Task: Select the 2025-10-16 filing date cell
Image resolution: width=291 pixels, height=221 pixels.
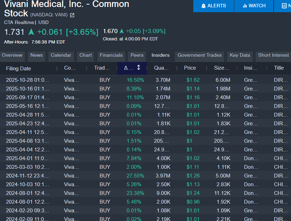Action: coord(27,89)
